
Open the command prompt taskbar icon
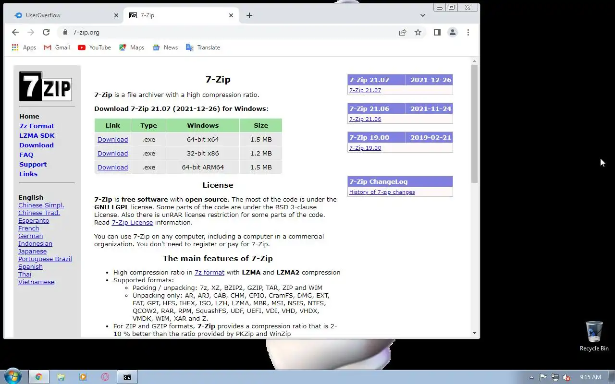pyautogui.click(x=127, y=377)
